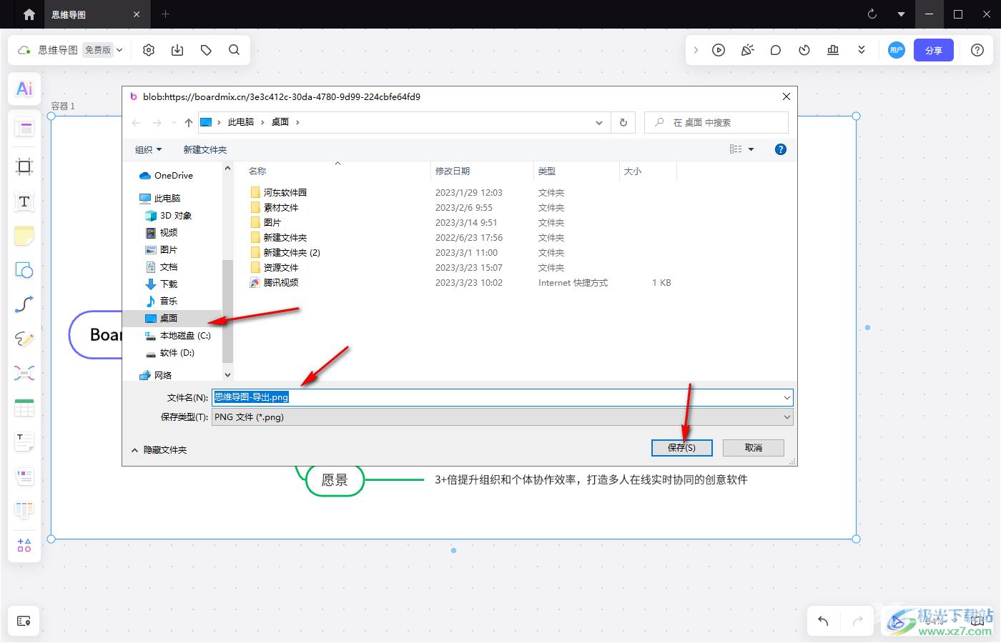Screen dimensions: 1001x643
Task: Open the AI assistant tool
Action: (x=24, y=89)
